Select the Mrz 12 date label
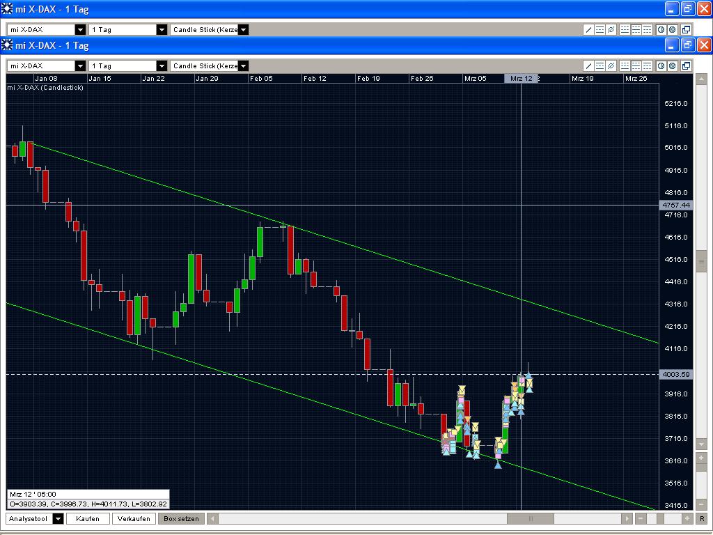The image size is (713, 535). click(x=522, y=78)
